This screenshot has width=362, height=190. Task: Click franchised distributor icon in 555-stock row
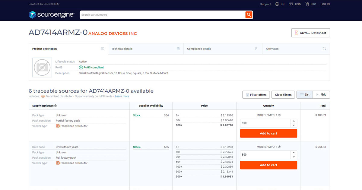coord(58,163)
